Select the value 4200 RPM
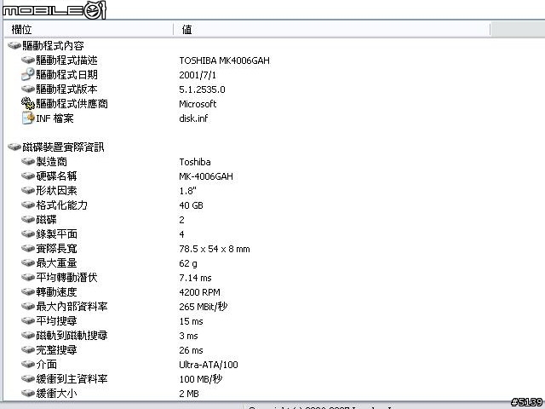 [199, 292]
